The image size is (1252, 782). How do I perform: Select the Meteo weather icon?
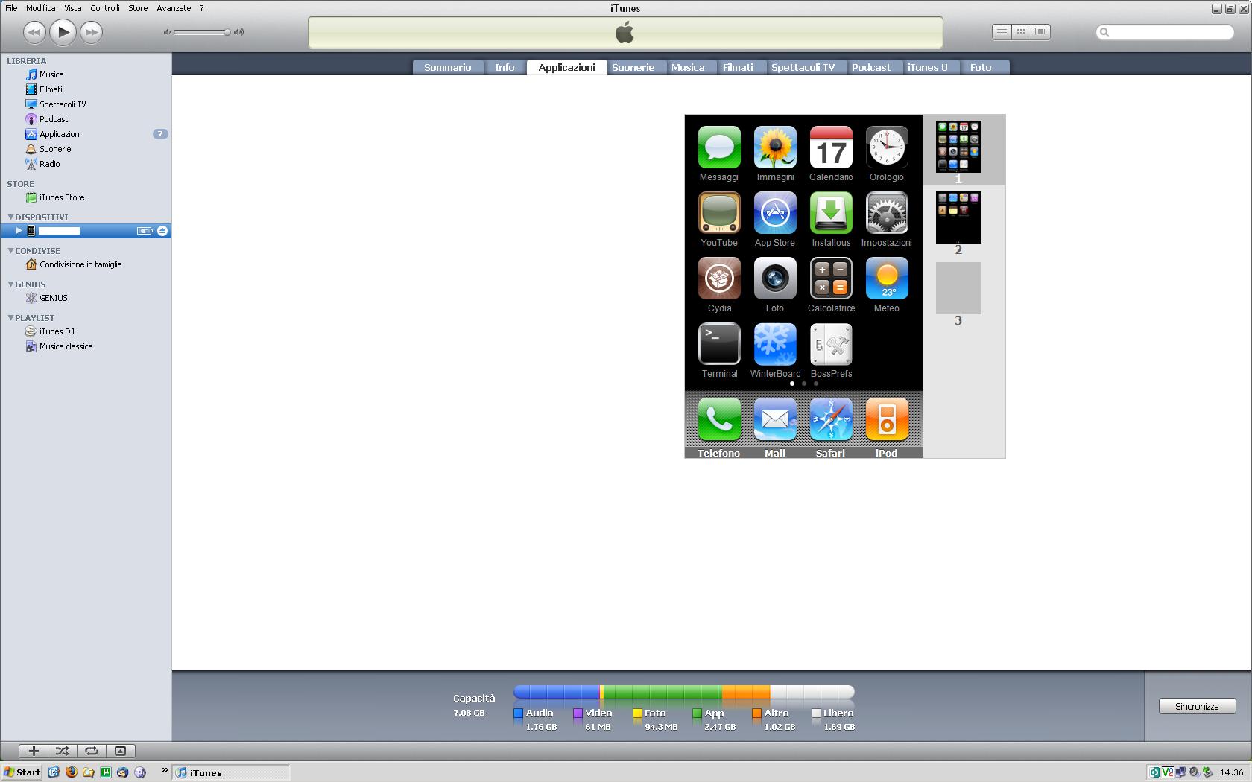887,279
